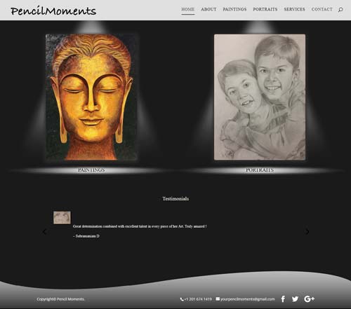This screenshot has width=351, height=309.
Task: Open the search magnifier icon in header
Action: (340, 10)
